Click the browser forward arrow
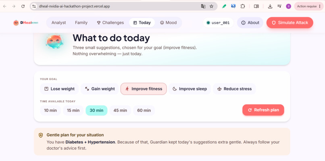Viewport: 325px width, 161px height. (x=14, y=6)
